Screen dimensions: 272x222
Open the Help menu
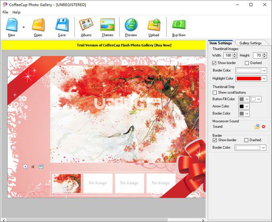point(16,12)
